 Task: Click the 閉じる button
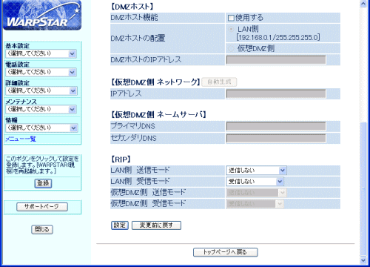click(42, 229)
